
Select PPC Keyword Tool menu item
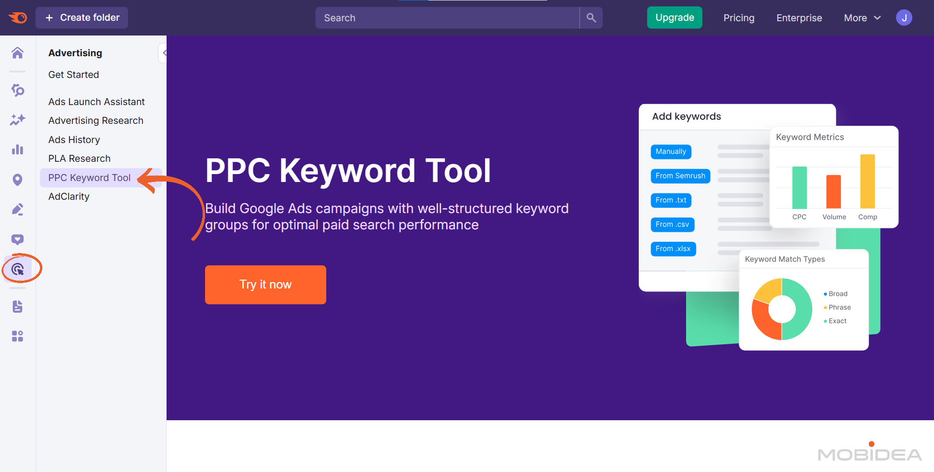tap(101, 178)
